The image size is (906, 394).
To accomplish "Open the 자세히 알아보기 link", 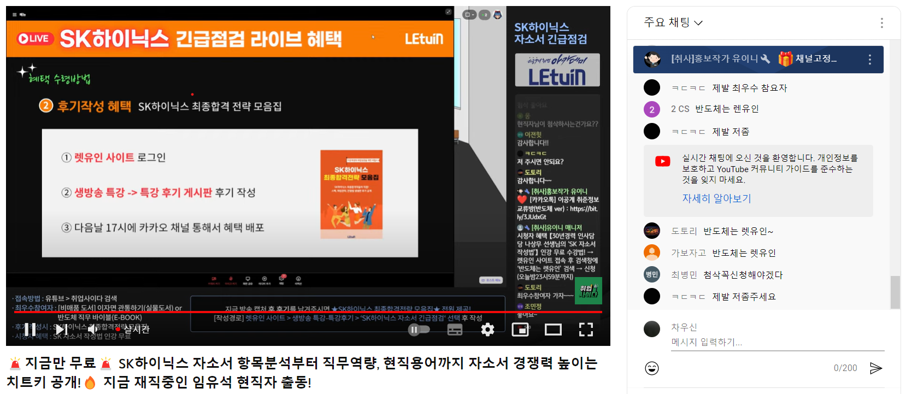I will 716,198.
